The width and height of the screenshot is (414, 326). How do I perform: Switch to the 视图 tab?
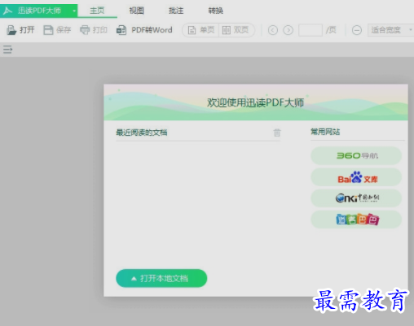[x=136, y=11]
